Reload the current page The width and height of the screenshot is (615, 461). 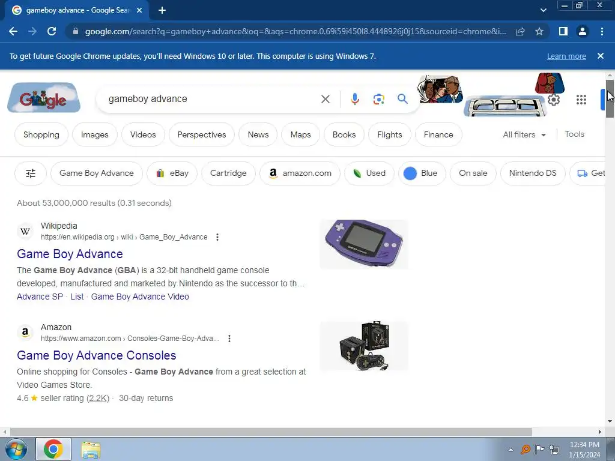click(x=52, y=31)
